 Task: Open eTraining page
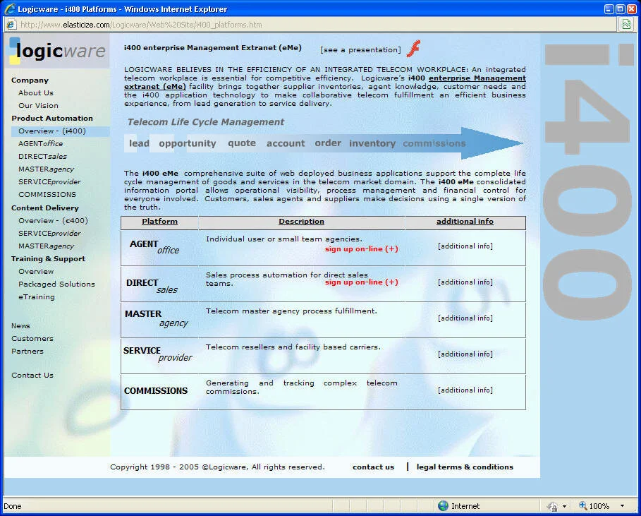(x=37, y=296)
